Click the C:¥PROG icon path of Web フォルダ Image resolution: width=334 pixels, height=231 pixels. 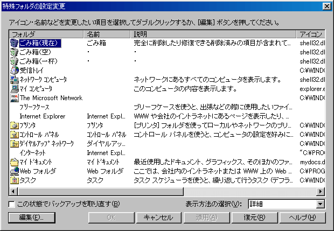312,171
